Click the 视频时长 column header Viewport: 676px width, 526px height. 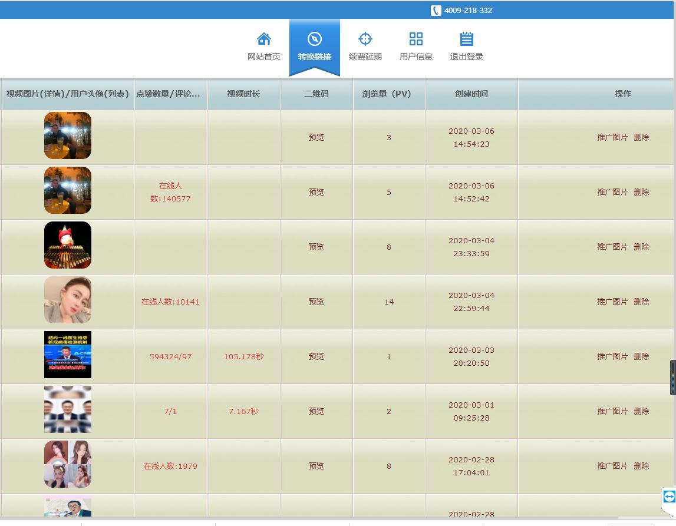click(243, 94)
